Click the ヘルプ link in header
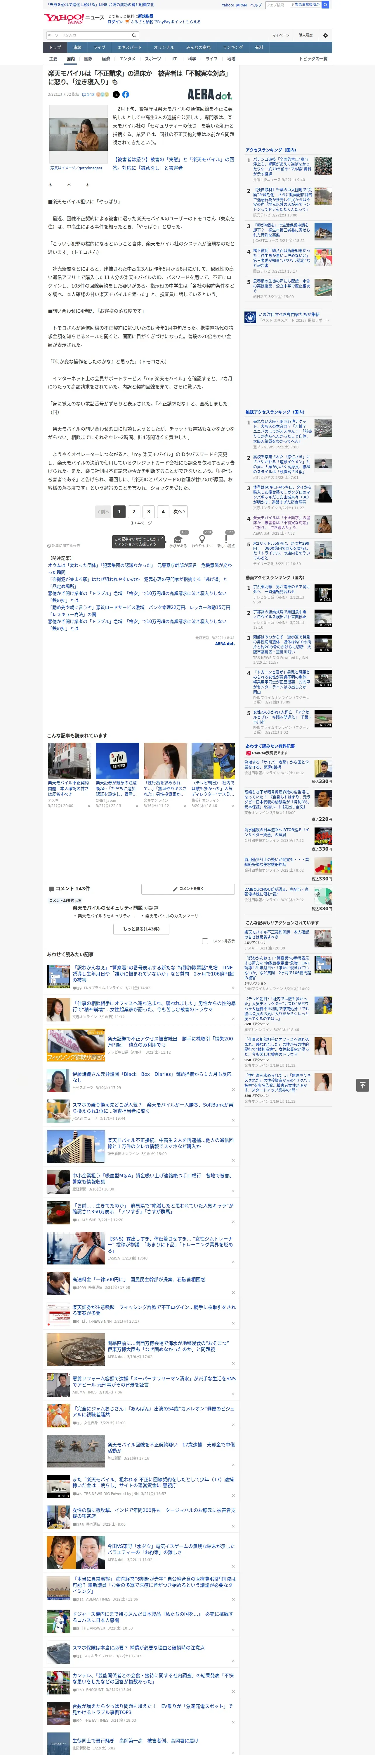Viewport: 375px width, 1755px height. [256, 5]
